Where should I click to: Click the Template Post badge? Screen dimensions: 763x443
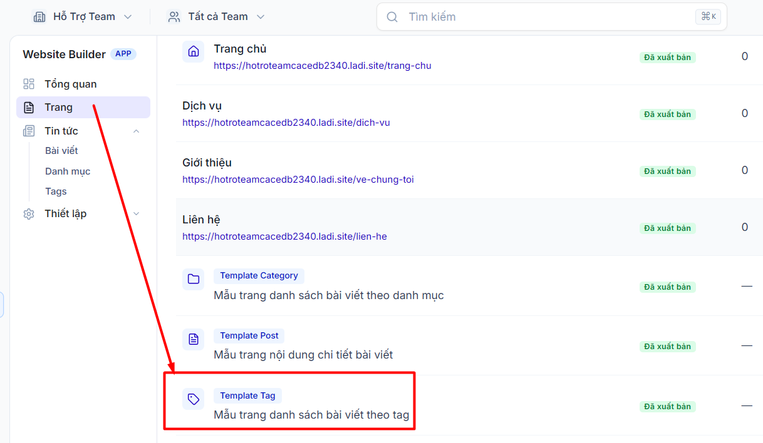(249, 336)
